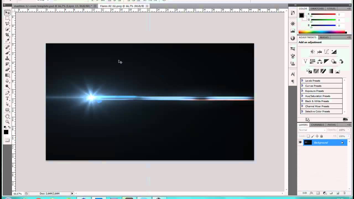354x199 pixels.
Task: Select the Path Selection tool
Action: pos(7,104)
